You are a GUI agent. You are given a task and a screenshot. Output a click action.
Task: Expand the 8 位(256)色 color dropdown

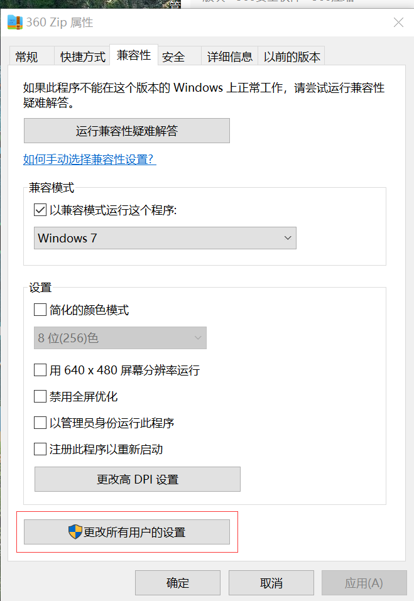tap(121, 338)
